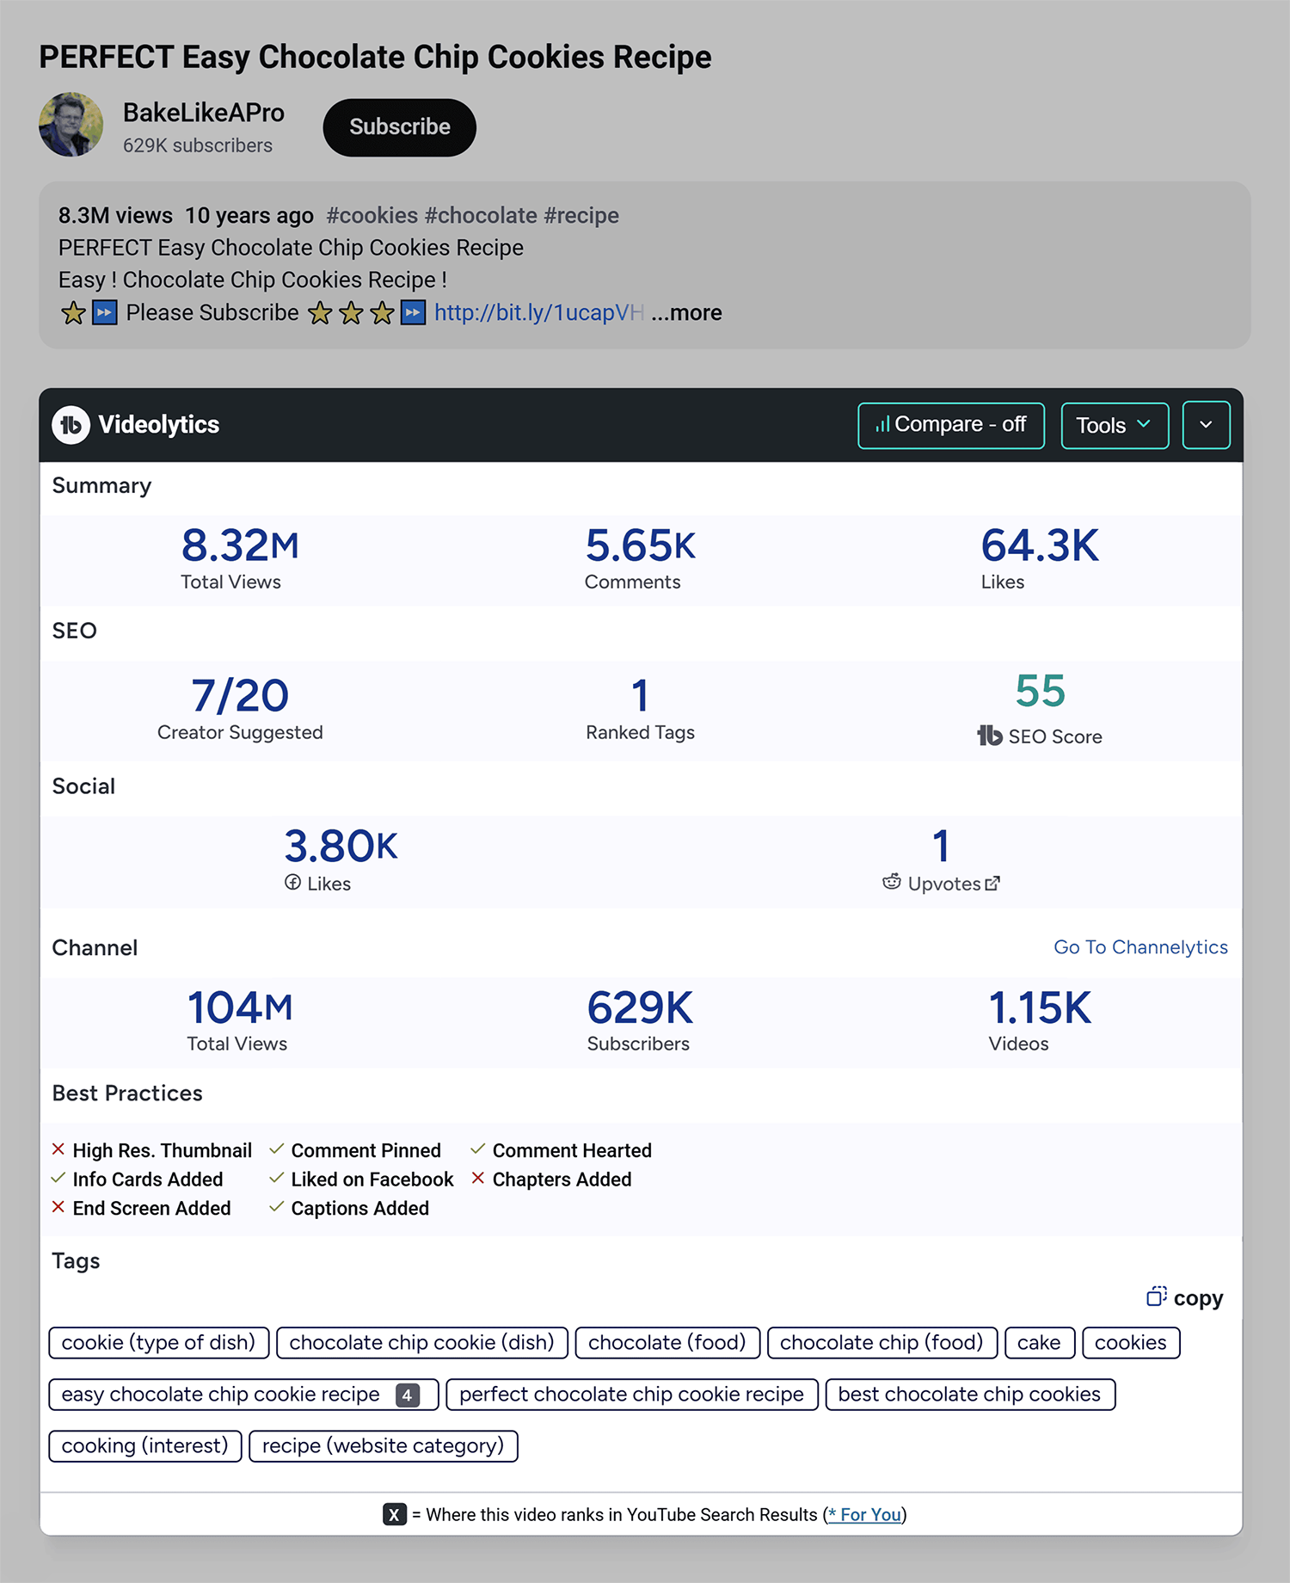Select the 'cookies' tag
1290x1583 pixels.
pyautogui.click(x=1131, y=1343)
